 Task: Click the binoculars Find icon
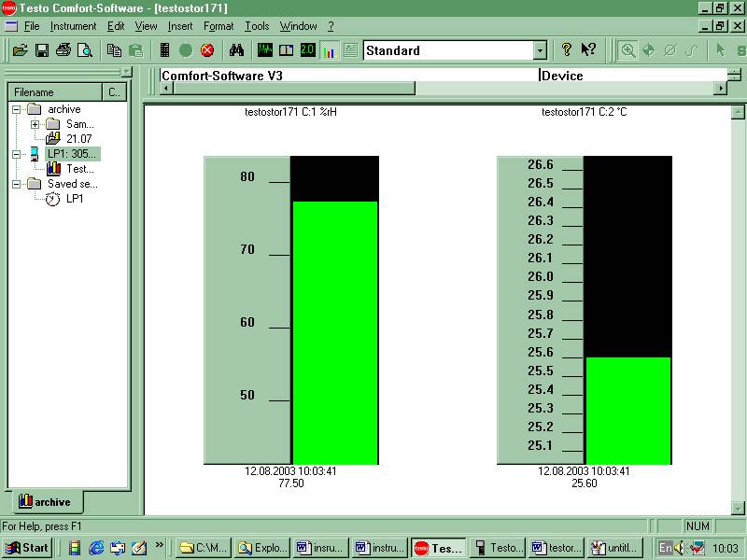click(236, 50)
